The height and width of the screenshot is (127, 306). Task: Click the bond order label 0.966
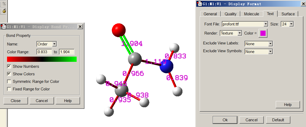(x=133, y=73)
